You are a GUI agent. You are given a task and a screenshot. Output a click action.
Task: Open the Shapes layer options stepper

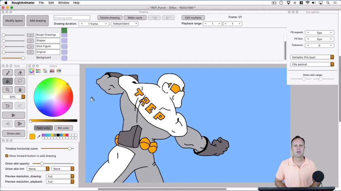pyautogui.click(x=31, y=41)
